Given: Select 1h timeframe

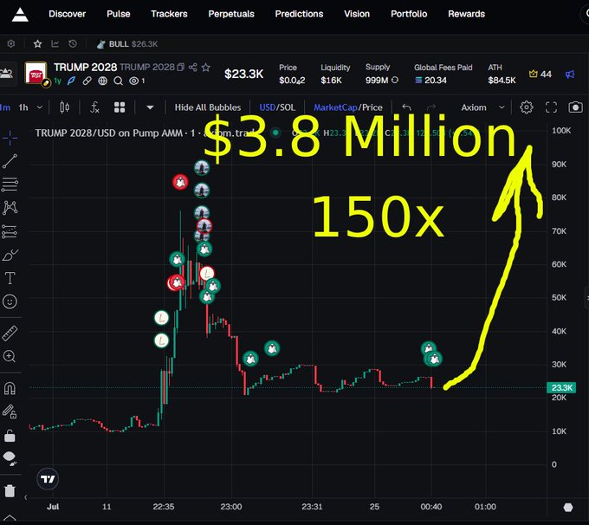Looking at the screenshot, I should [x=23, y=107].
